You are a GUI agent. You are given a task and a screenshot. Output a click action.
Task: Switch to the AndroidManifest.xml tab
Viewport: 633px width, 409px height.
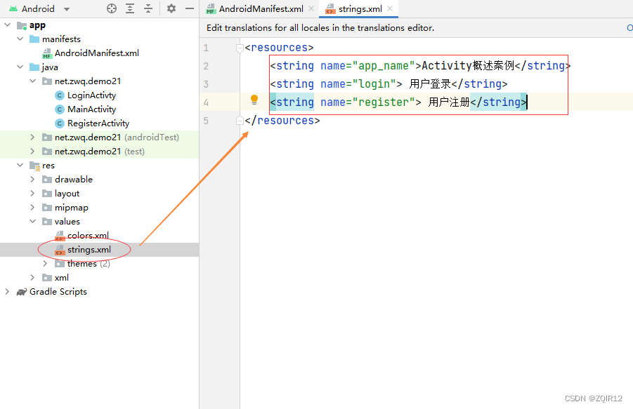click(261, 9)
